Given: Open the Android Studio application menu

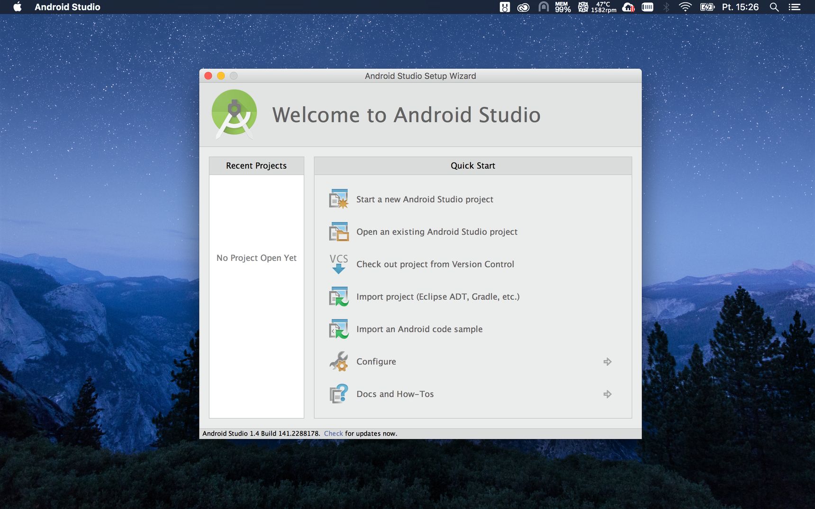Looking at the screenshot, I should 67,7.
